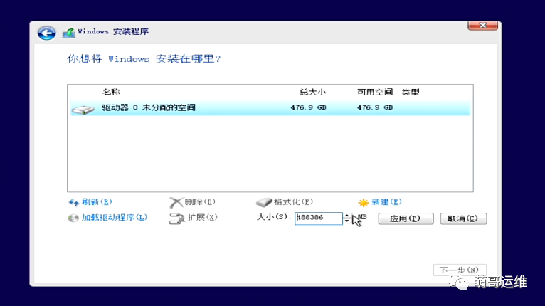Image resolution: width=545 pixels, height=306 pixels.
Task: Click 格式化(F) to format
Action: click(x=293, y=201)
